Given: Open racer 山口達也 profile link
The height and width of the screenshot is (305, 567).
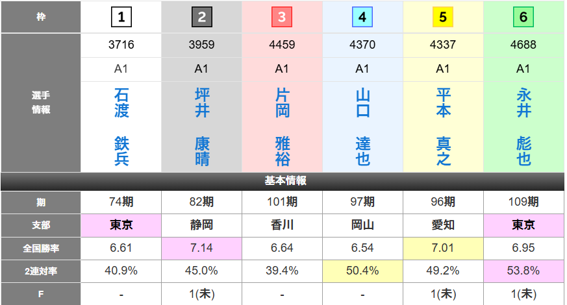Looking at the screenshot, I should point(362,127).
